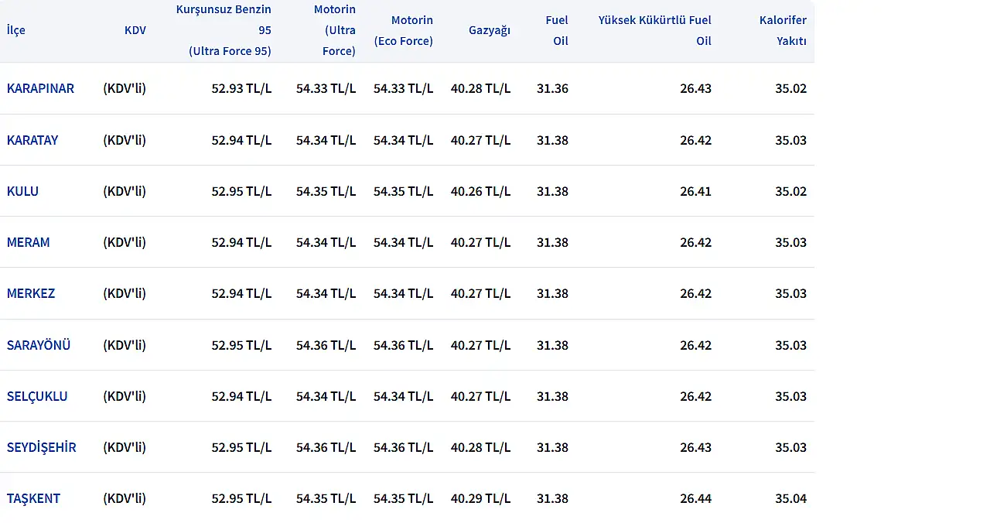Select the MERAM district link
Image resolution: width=990 pixels, height=523 pixels.
click(28, 242)
